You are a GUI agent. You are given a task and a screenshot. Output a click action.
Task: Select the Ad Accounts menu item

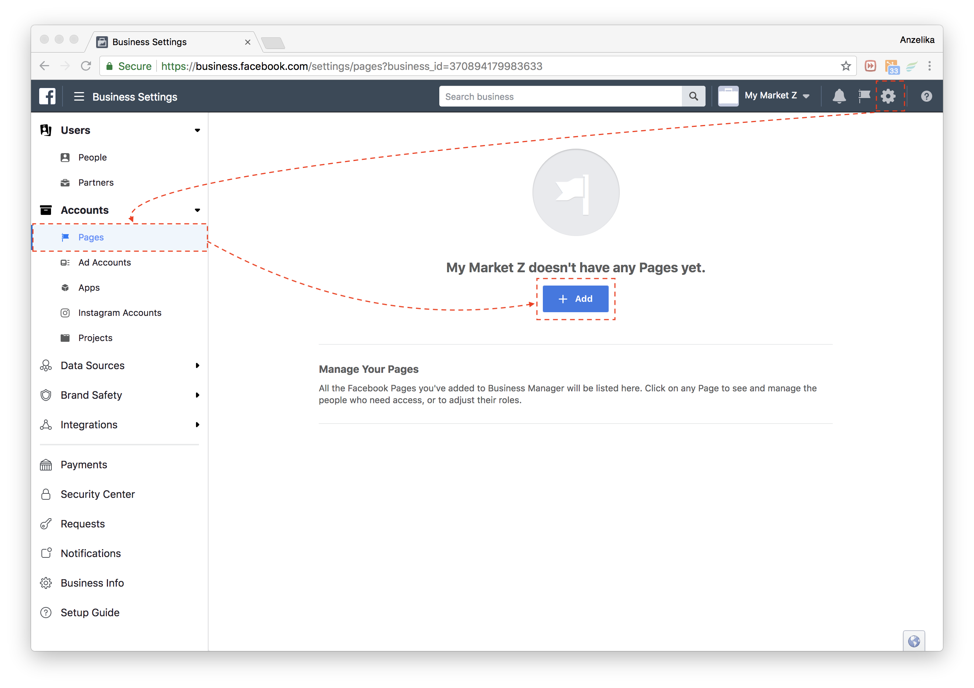[x=105, y=262]
